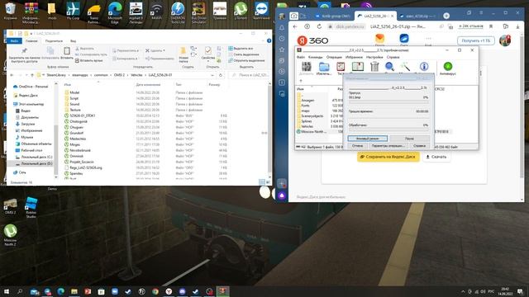Click browser sidebar notifications bell icon

(x=282, y=27)
